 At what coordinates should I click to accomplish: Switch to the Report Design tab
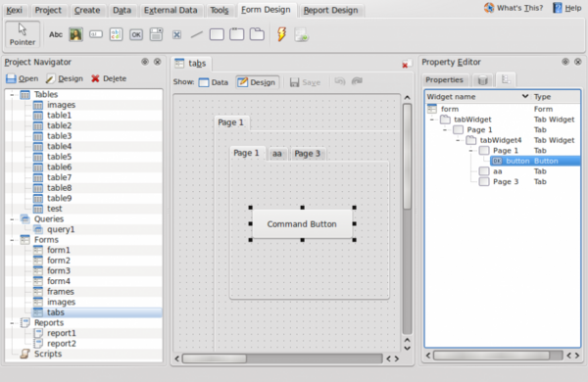(331, 10)
